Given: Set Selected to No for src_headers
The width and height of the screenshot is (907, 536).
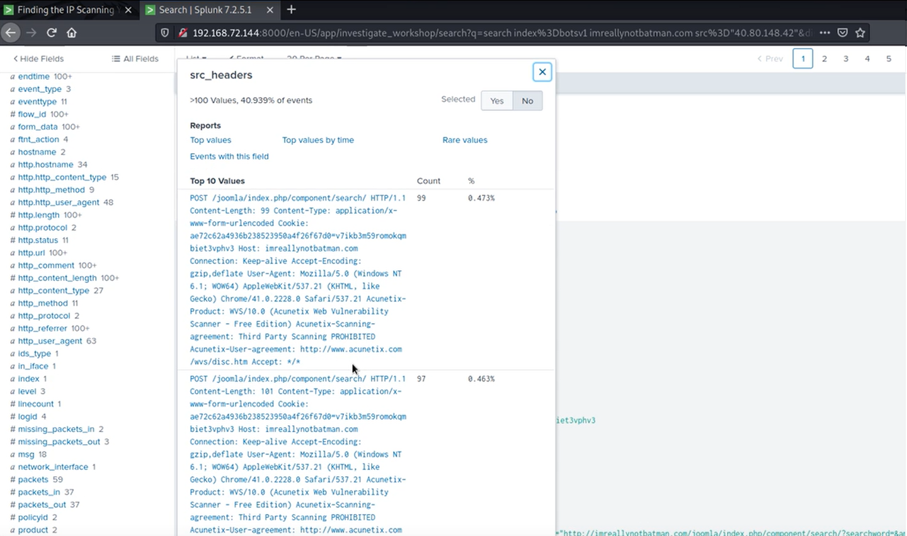Looking at the screenshot, I should (527, 101).
